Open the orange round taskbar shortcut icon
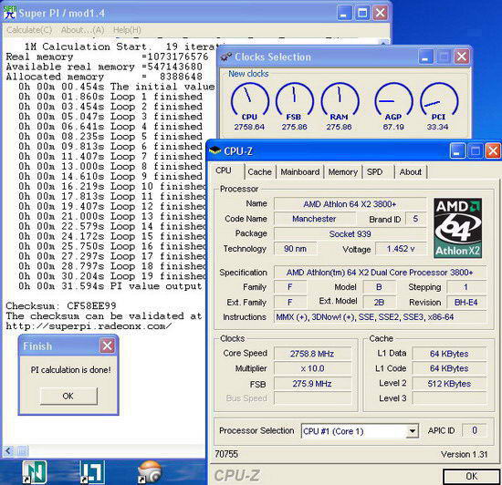This screenshot has height=485, width=502. point(150,472)
